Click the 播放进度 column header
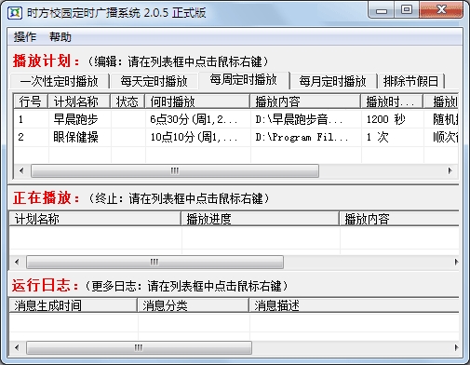Viewport: 470px width, 365px height. [x=260, y=219]
